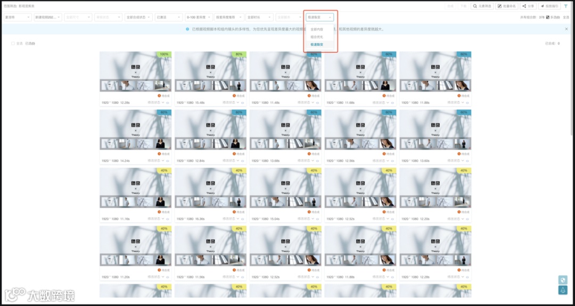Open the 全部脚本 dropdown
575x306 pixels.
pos(290,17)
